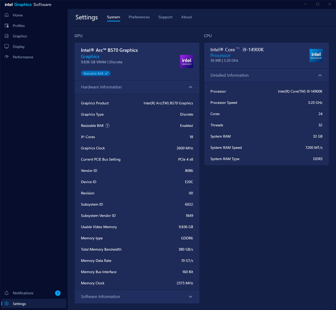
Task: Click the System RAM value 32 GB
Action: [318, 136]
